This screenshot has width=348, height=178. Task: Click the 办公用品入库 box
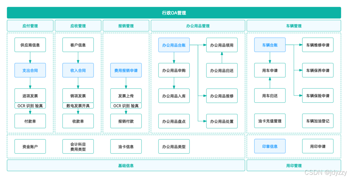(x=174, y=96)
